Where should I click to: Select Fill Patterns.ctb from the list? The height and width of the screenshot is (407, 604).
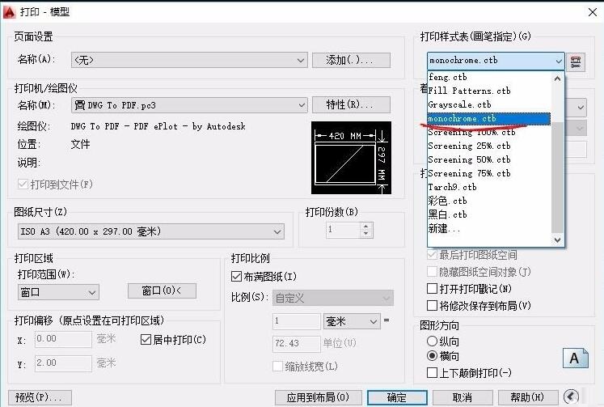[x=489, y=91]
